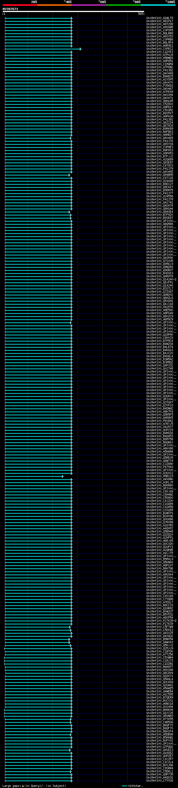This screenshot has height=788, width=178.
Task: Click the query end position 565
Action: pos(140,14)
